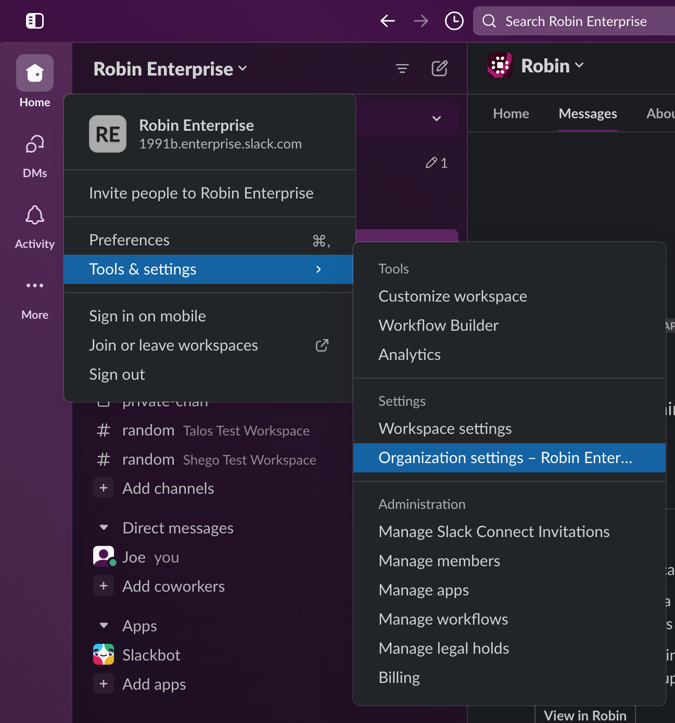Screen dimensions: 675x723
Task: Open the DMs section from the sidebar
Action: (x=34, y=144)
